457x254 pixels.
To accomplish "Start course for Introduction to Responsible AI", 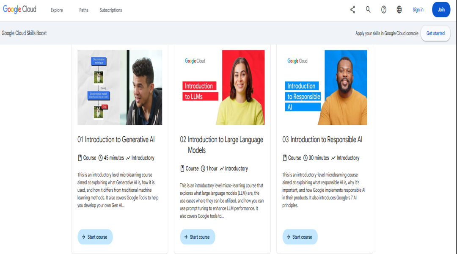I will [300, 237].
